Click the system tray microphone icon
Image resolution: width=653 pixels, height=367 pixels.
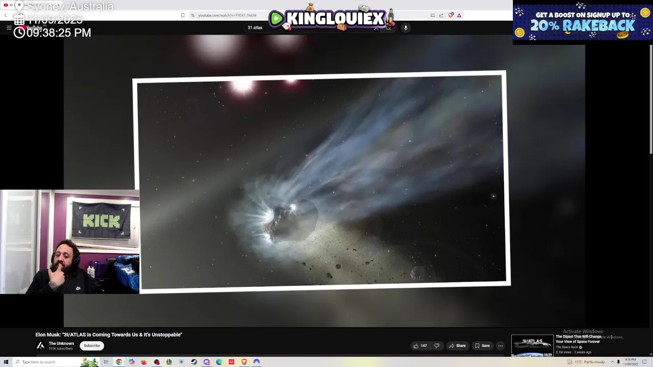pyautogui.click(x=618, y=362)
